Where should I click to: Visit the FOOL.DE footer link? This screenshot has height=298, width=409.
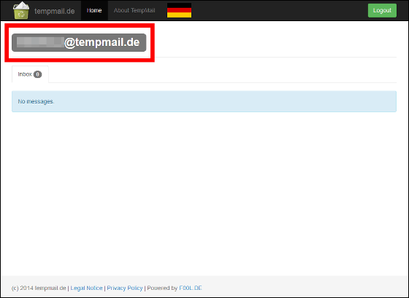tap(191, 288)
